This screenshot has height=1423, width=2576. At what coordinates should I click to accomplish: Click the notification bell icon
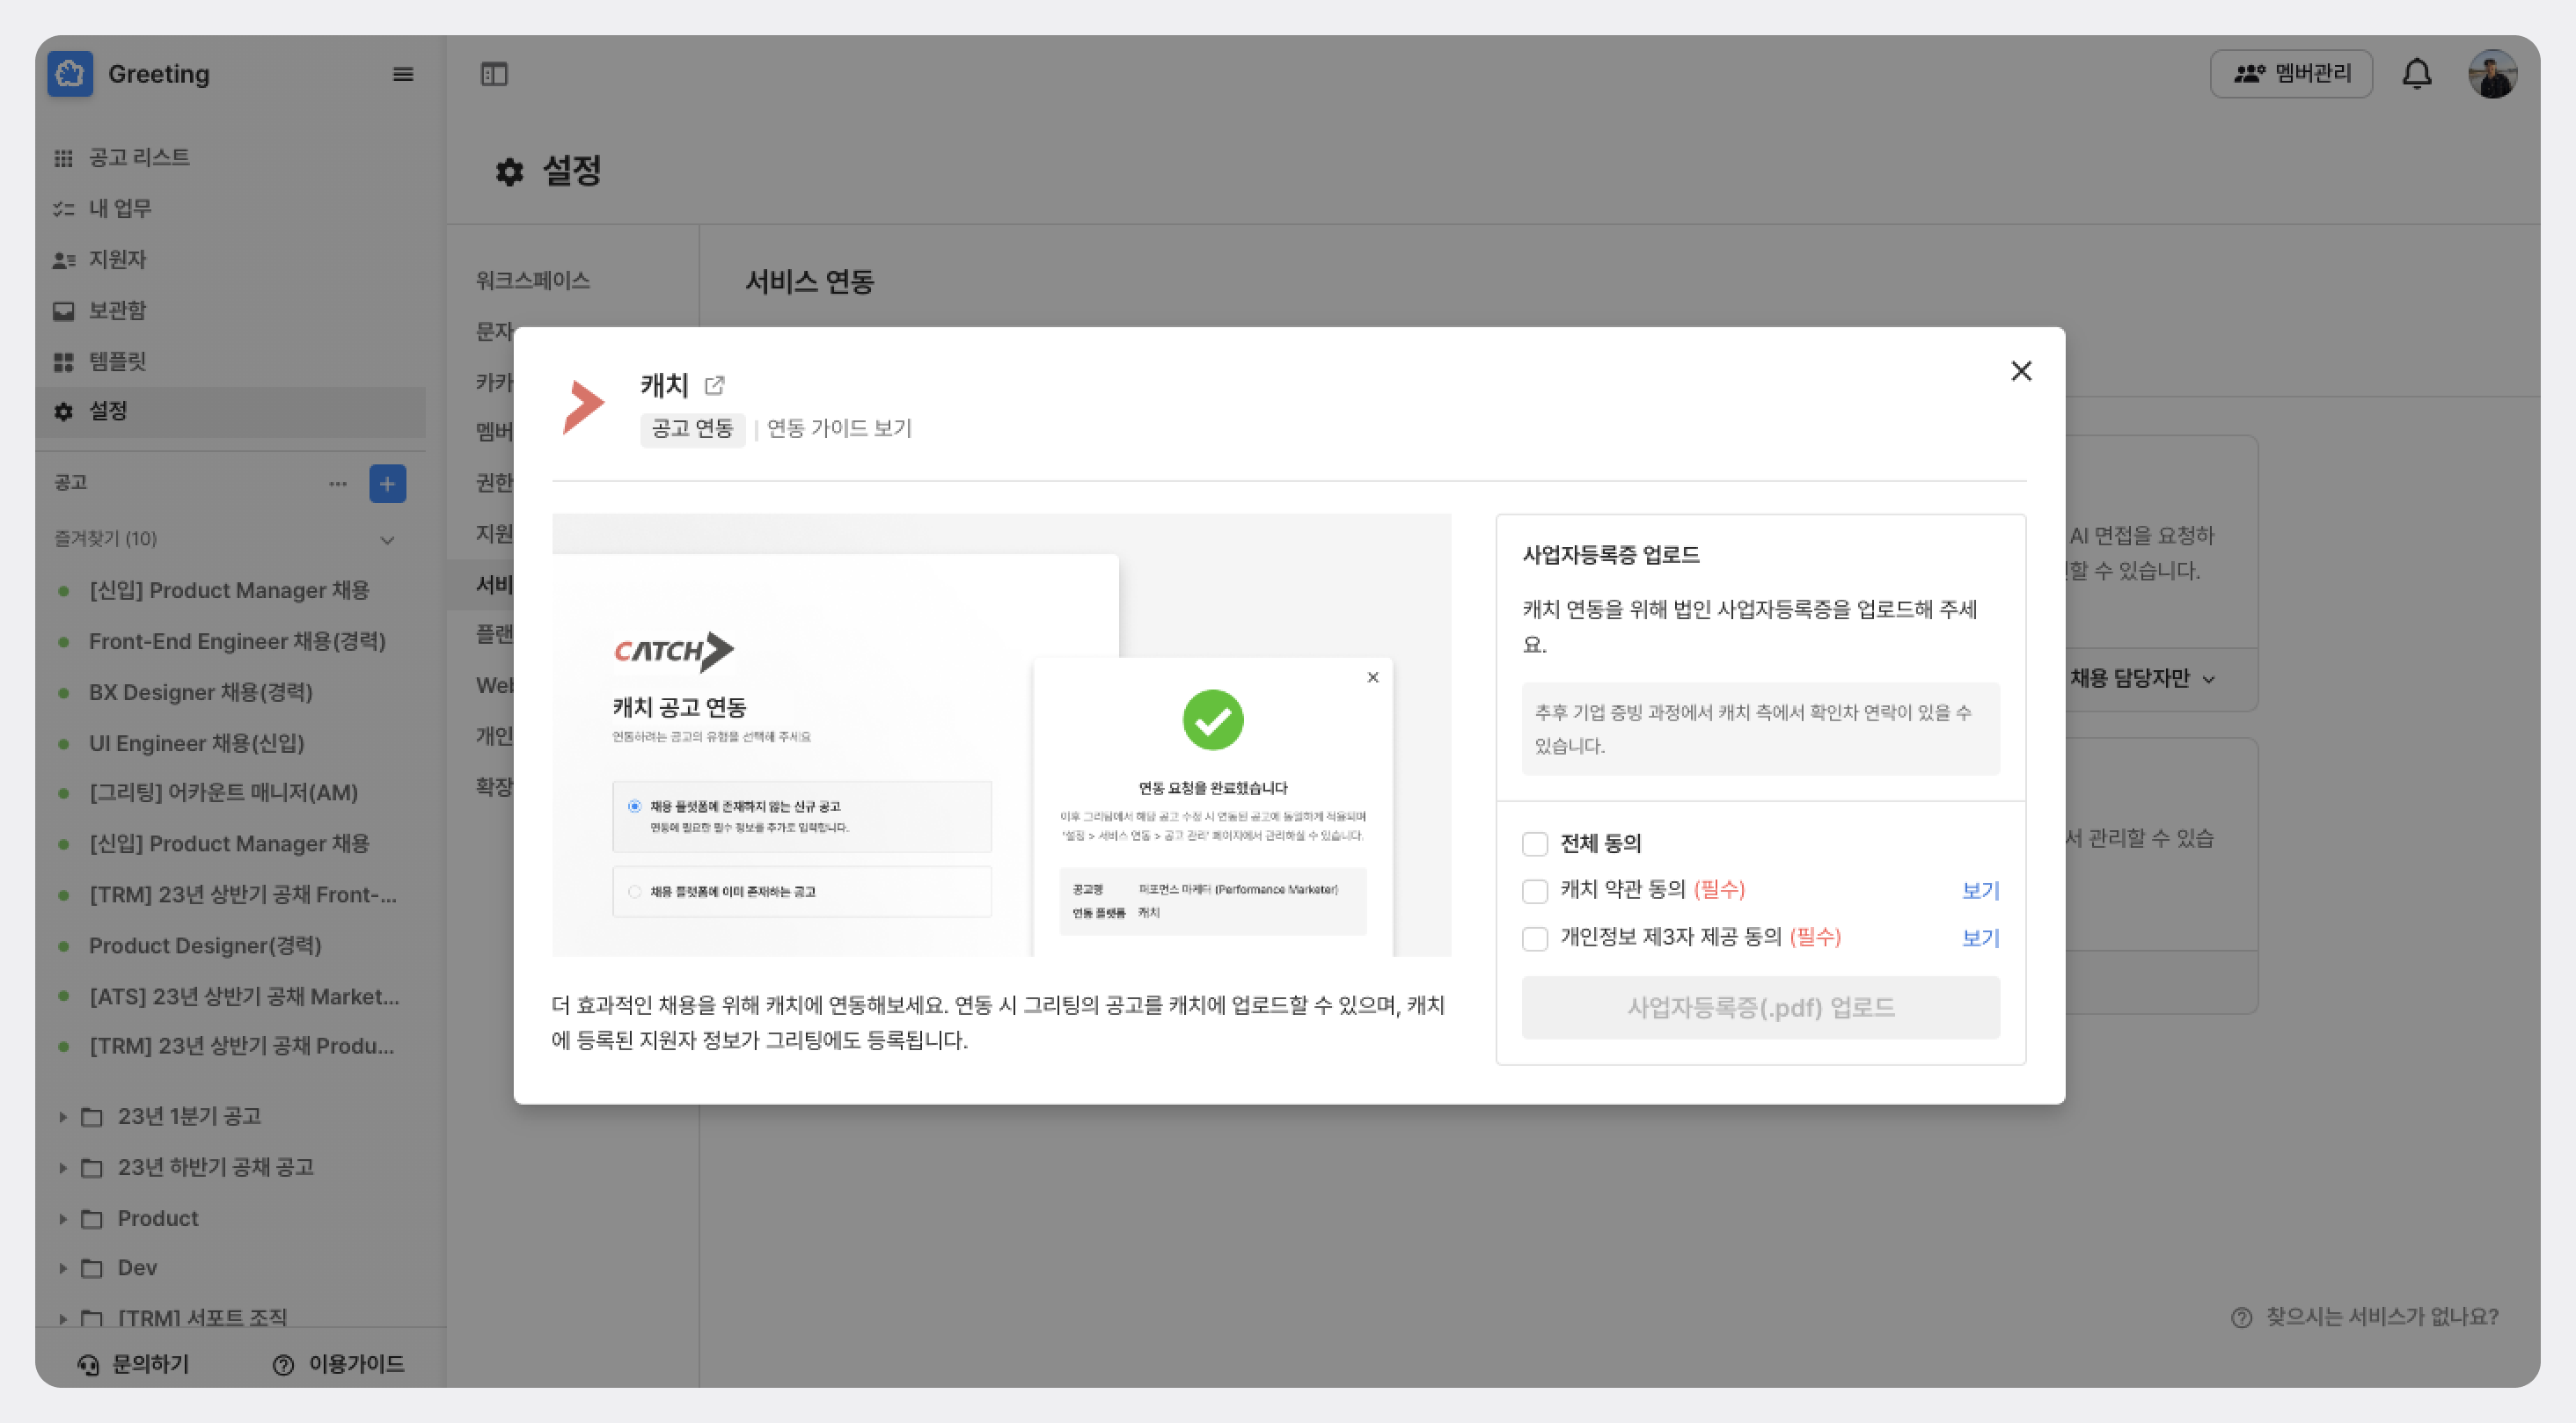(x=2416, y=74)
